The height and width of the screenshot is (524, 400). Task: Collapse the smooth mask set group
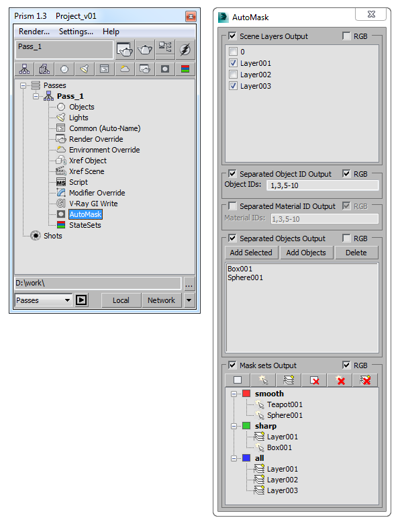[234, 394]
